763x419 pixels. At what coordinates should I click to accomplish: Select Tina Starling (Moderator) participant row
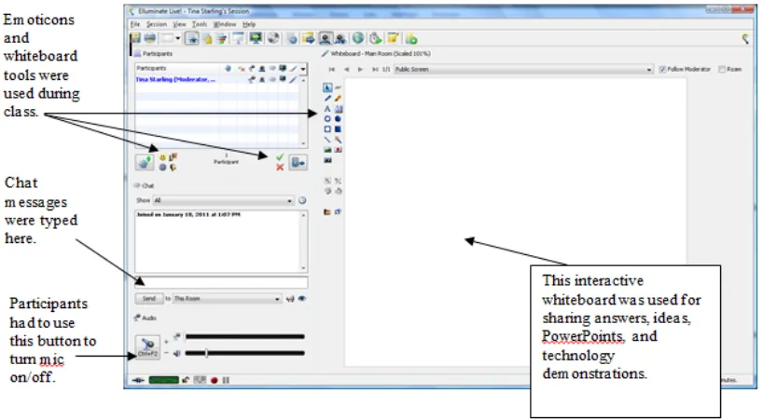[217, 80]
